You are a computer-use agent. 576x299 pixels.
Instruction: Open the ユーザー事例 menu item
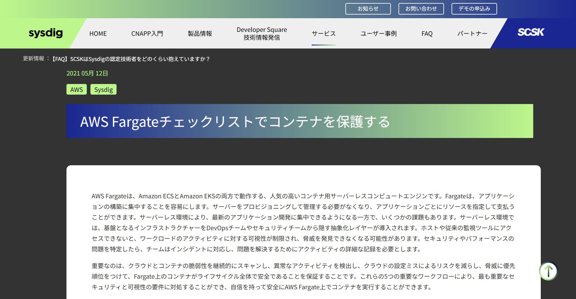(x=378, y=34)
